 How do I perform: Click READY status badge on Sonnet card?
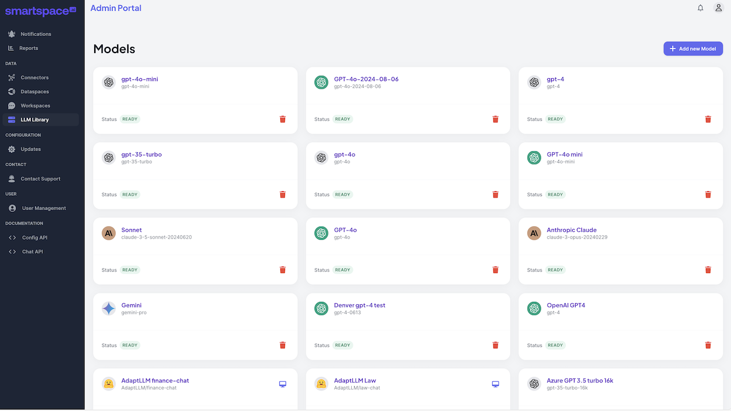[130, 270]
